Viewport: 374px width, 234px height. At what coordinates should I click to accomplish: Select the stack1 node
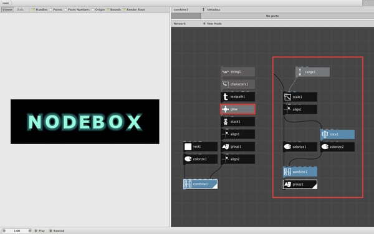click(238, 122)
